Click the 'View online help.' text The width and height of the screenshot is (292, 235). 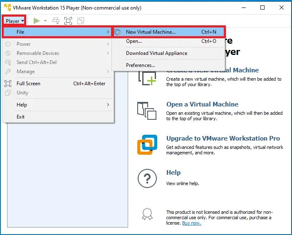(183, 183)
